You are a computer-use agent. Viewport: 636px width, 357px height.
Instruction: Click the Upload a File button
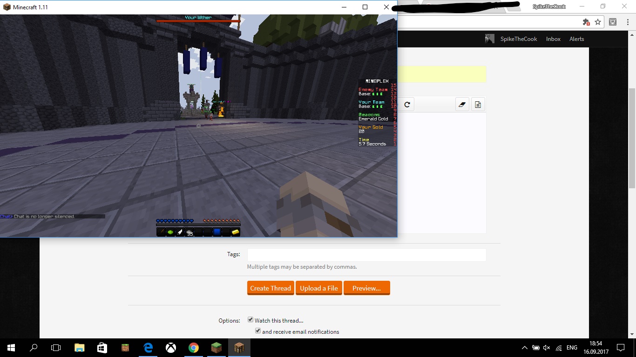[319, 288]
